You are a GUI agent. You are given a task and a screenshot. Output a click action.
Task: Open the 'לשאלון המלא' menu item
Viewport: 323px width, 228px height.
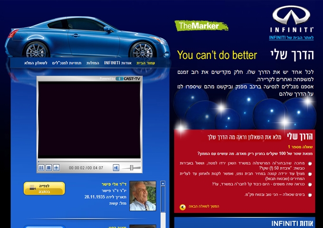(x=36, y=63)
